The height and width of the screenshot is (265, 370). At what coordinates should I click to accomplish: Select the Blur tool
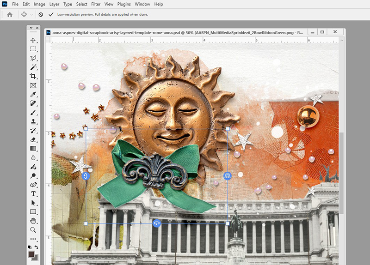point(33,157)
